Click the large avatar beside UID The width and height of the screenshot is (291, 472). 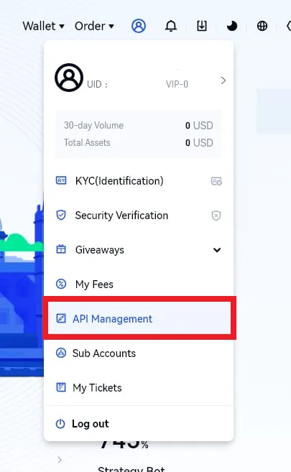tap(69, 78)
